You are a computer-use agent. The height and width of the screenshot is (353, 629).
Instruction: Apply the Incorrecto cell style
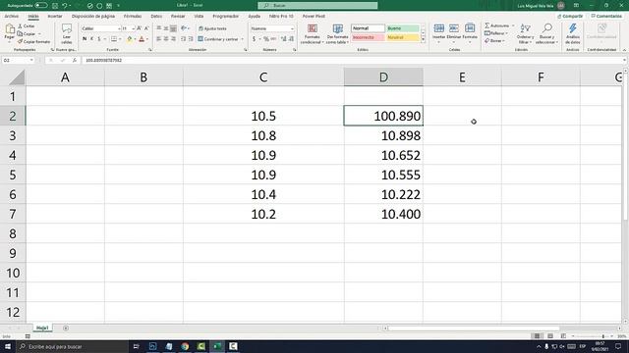(368, 37)
